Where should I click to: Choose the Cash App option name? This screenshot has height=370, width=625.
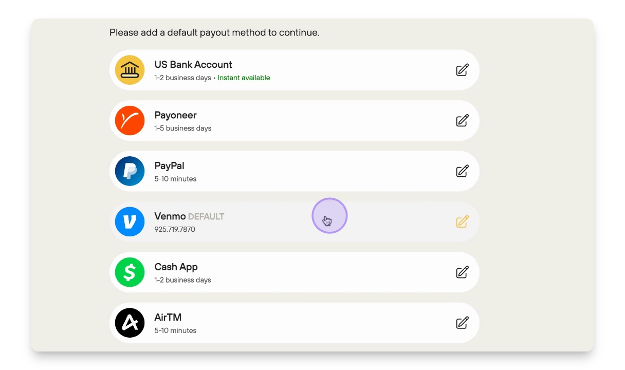click(x=176, y=267)
